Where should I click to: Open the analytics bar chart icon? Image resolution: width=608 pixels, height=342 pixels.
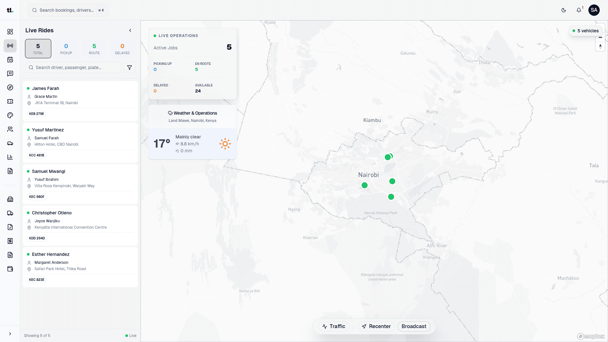(10, 157)
